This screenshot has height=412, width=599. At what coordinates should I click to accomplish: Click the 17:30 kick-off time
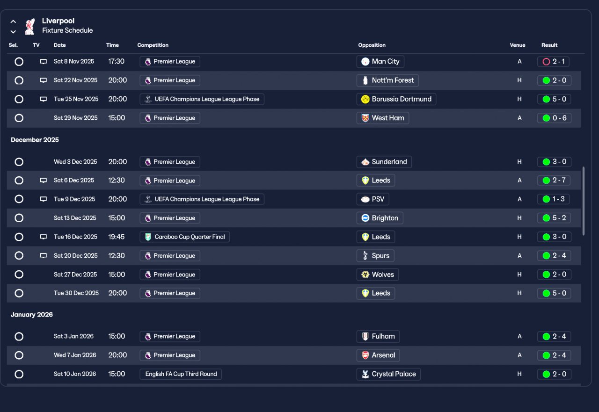(117, 62)
